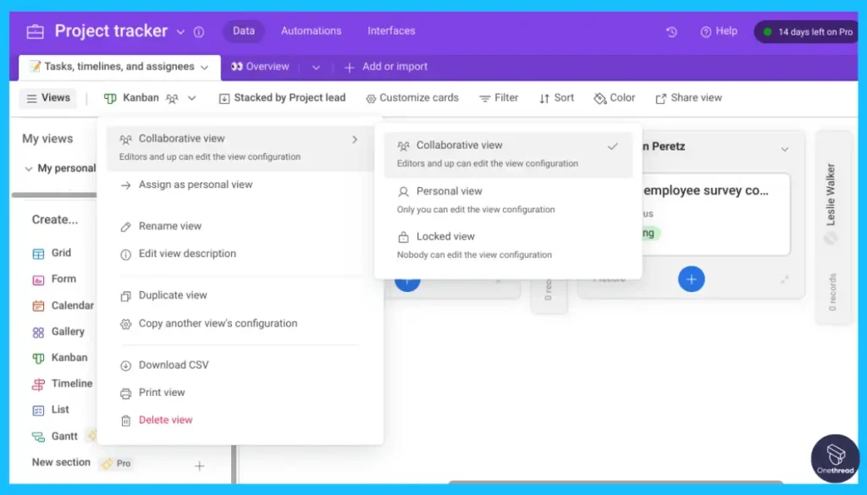The image size is (867, 495).
Task: Click the submenu arrow on Collaborative view row
Action: 355,140
